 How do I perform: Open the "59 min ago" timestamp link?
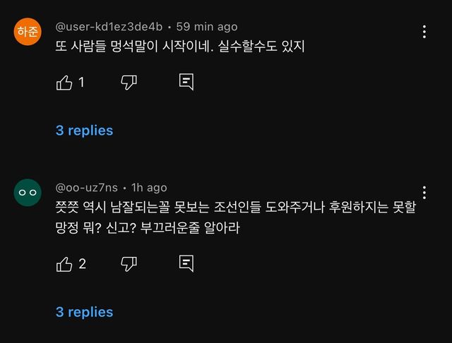pyautogui.click(x=206, y=27)
